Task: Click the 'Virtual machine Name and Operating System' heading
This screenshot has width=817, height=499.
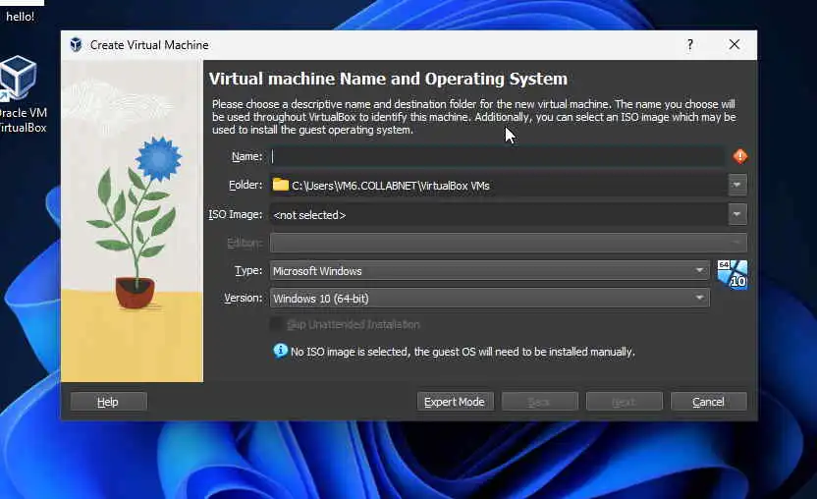Action: pyautogui.click(x=388, y=79)
